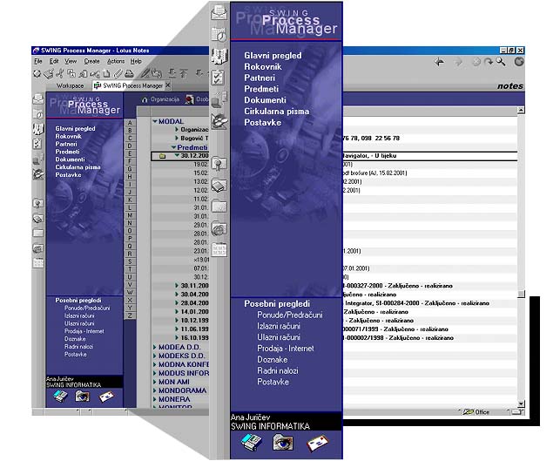Click Partneri in the small Notes navigator
Viewport: 560px width, 461px height.
click(x=66, y=144)
